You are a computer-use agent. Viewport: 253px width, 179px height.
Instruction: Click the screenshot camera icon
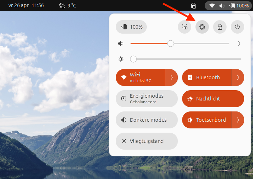[185, 27]
